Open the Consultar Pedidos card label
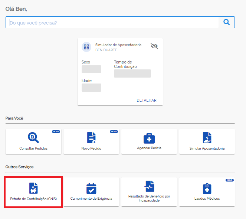 pyautogui.click(x=33, y=148)
